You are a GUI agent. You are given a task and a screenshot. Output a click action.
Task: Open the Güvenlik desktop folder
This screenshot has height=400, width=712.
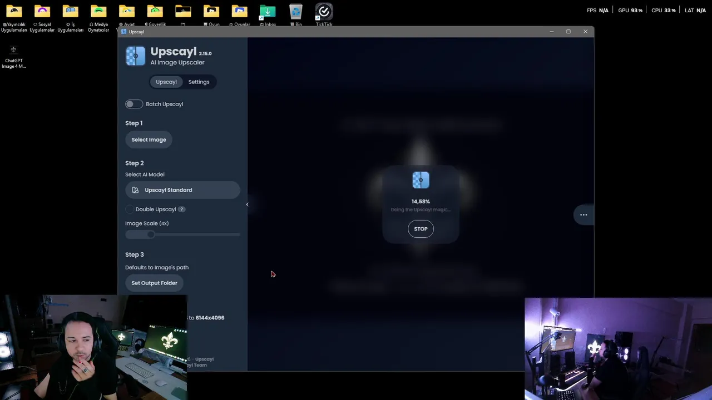155,16
